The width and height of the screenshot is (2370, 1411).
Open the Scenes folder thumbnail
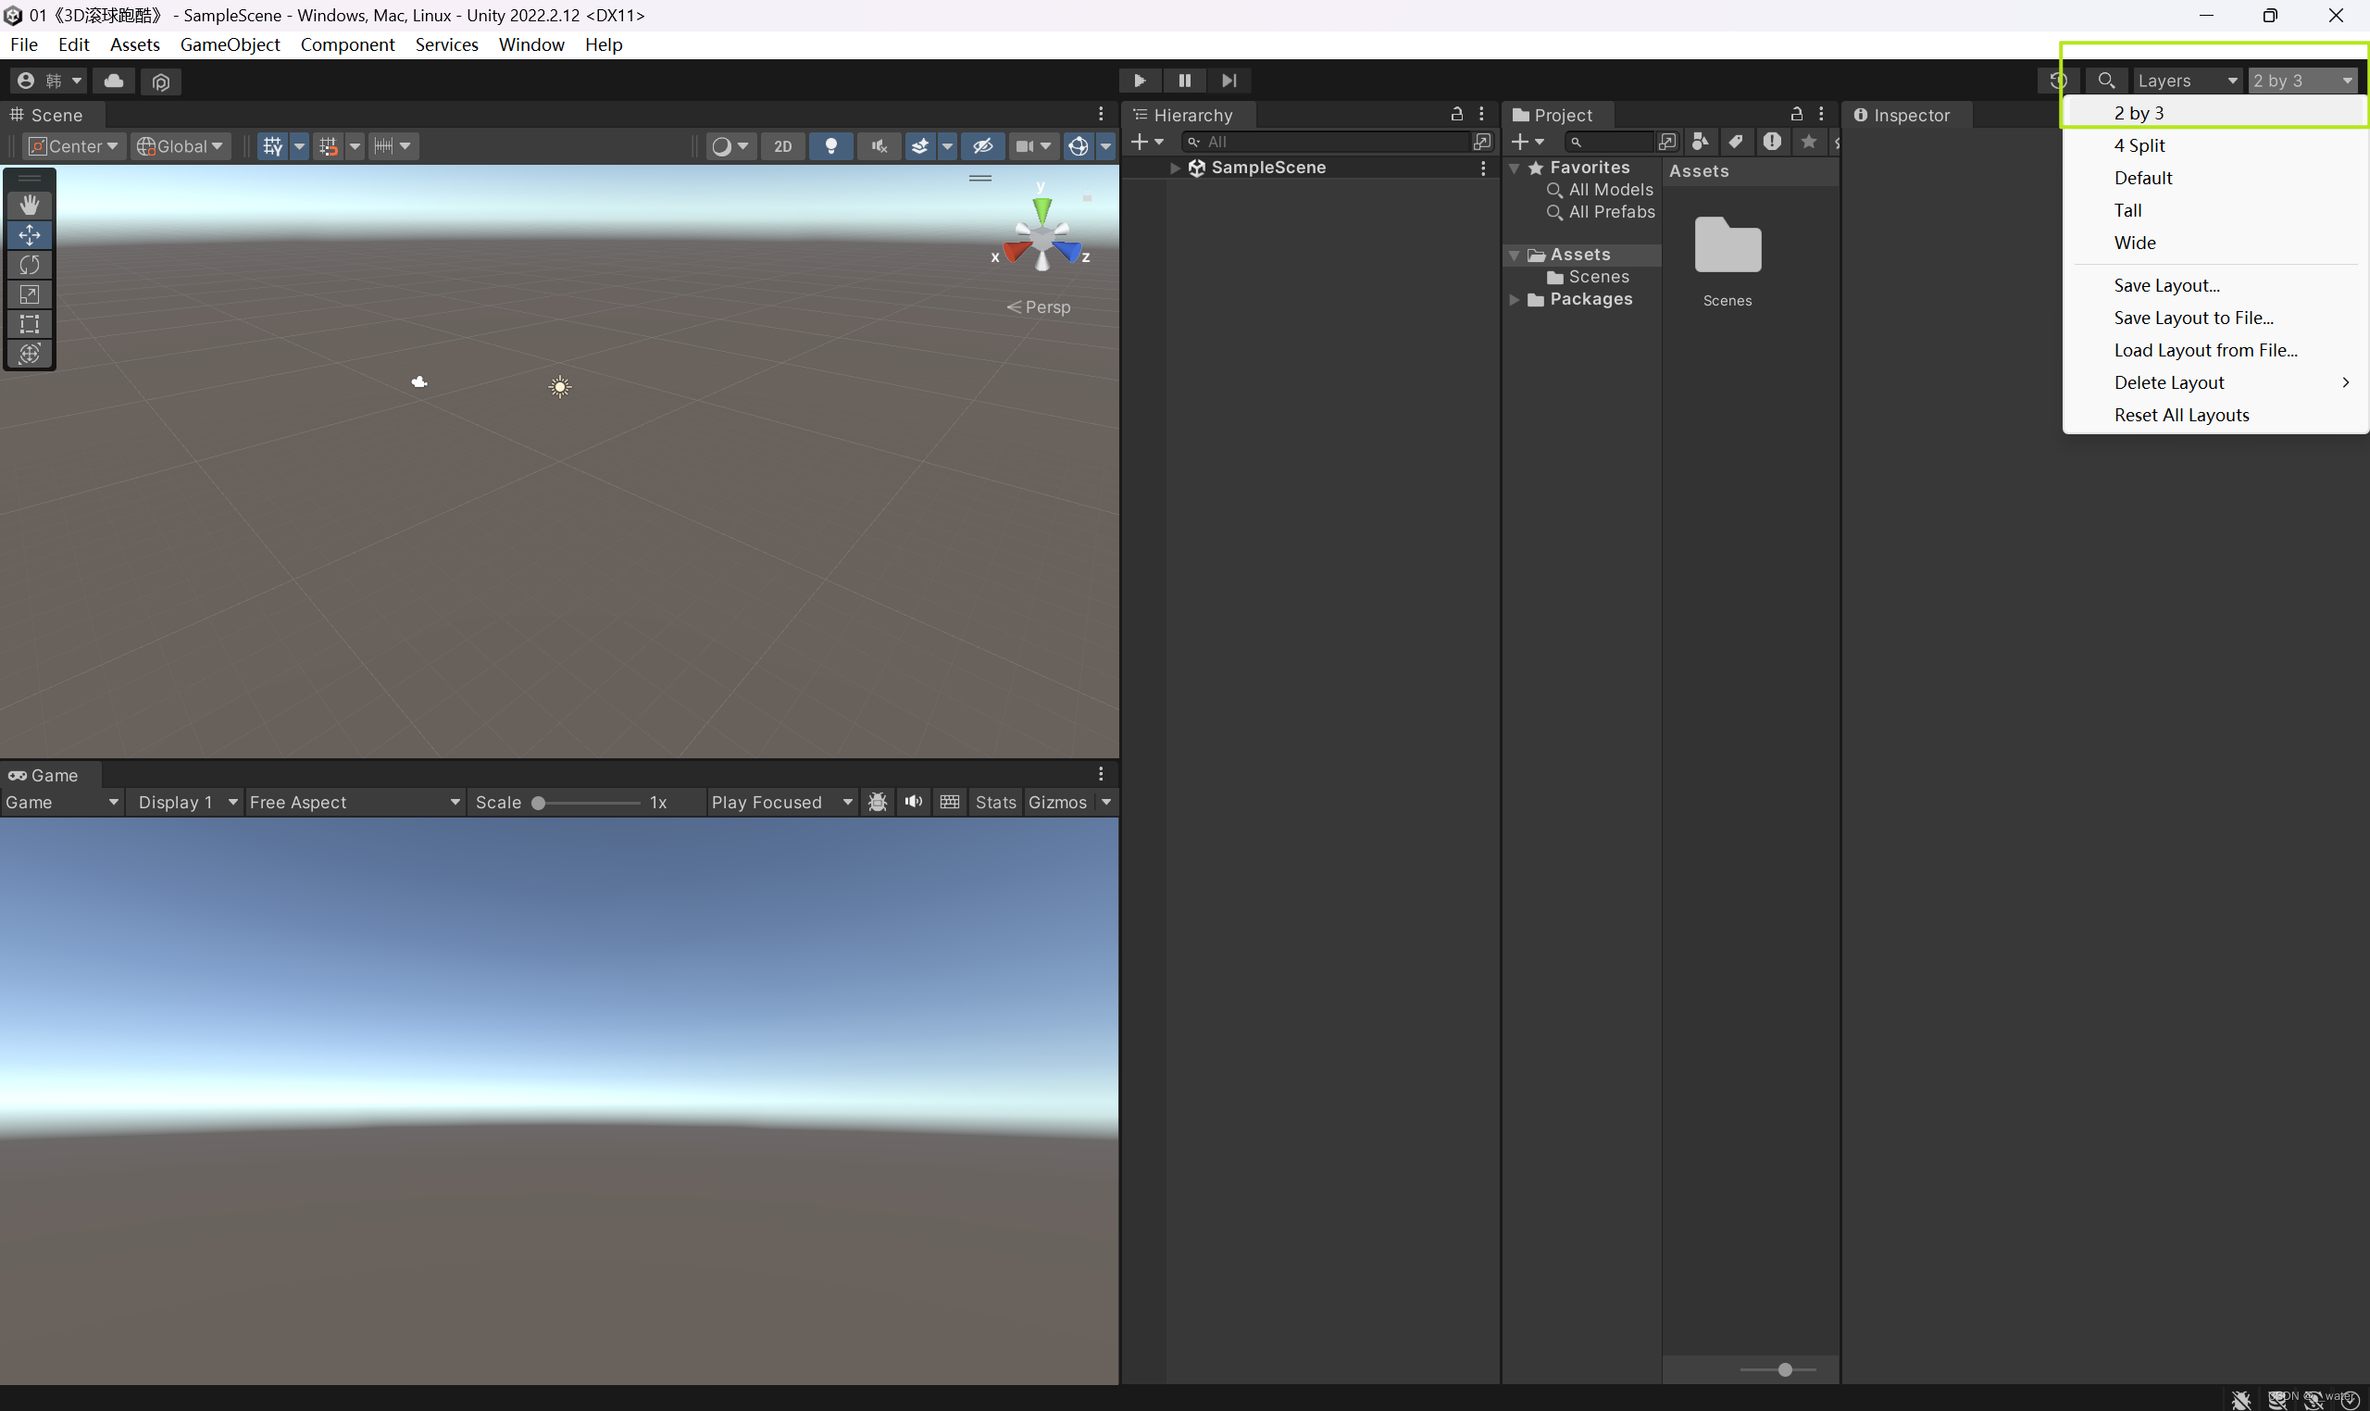point(1727,247)
